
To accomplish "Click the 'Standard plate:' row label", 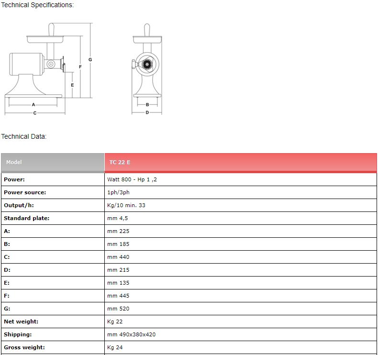I will click(x=27, y=218).
